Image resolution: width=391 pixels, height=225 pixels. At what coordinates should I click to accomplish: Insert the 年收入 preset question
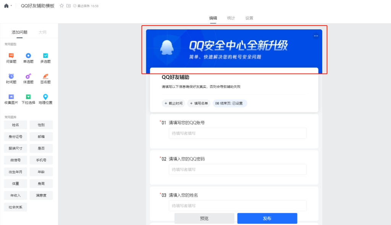coord(15,195)
